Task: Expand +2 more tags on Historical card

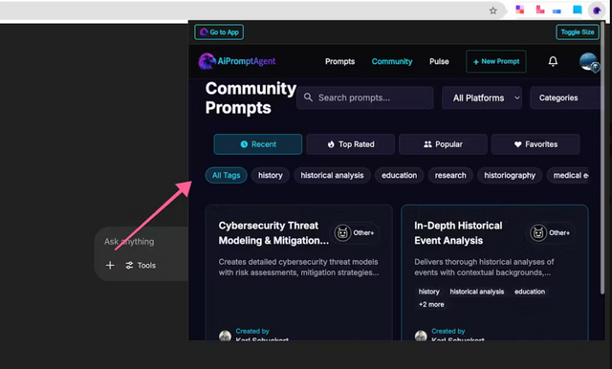Action: pyautogui.click(x=431, y=304)
